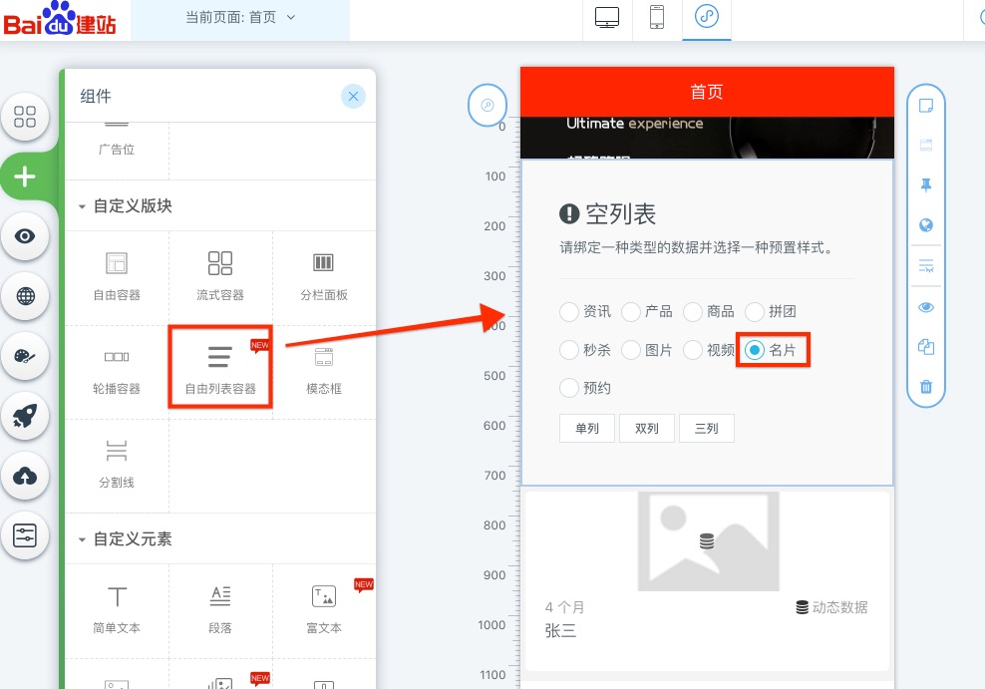
Task: Add the 流式容器 component
Action: pyautogui.click(x=220, y=277)
